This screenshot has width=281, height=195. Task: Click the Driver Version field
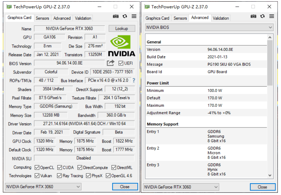[84, 124]
